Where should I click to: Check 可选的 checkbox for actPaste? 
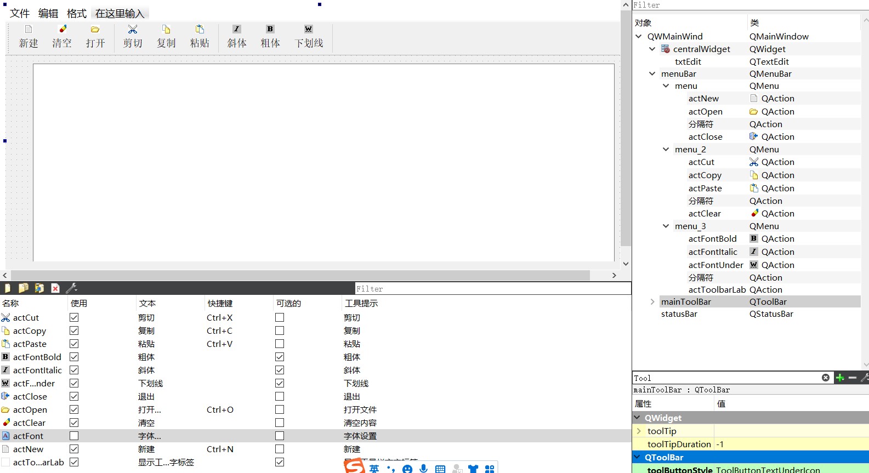[x=280, y=344]
